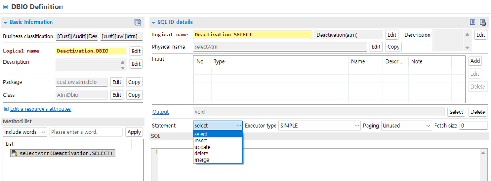
Task: Click the rightmost icon in SQL ID details header
Action: [x=483, y=22]
